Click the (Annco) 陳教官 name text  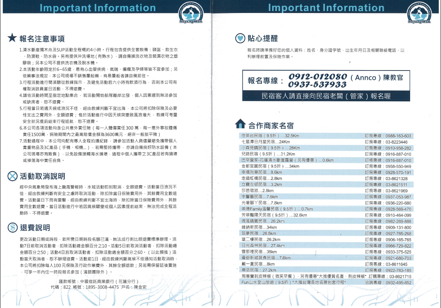tap(377, 78)
